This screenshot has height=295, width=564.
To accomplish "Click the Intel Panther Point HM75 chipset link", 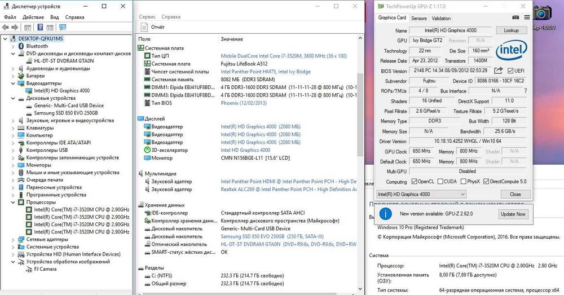I will 266,72.
